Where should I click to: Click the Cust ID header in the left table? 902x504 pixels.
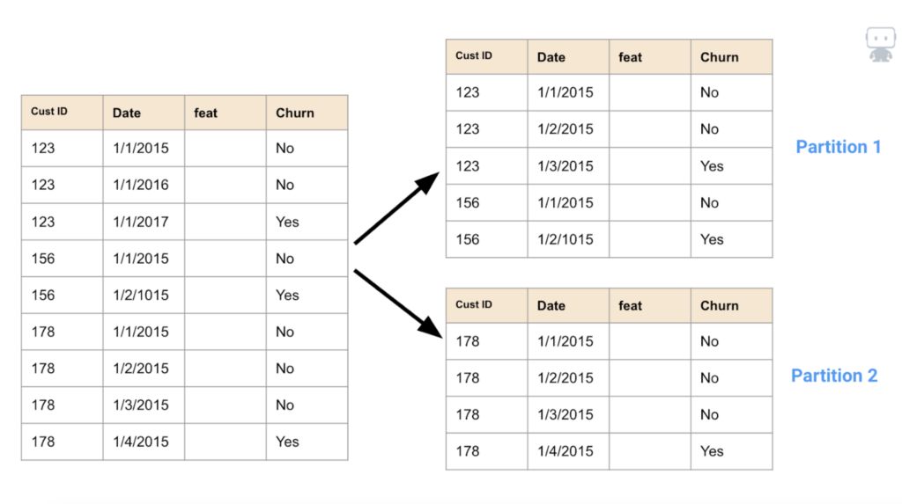tap(63, 113)
